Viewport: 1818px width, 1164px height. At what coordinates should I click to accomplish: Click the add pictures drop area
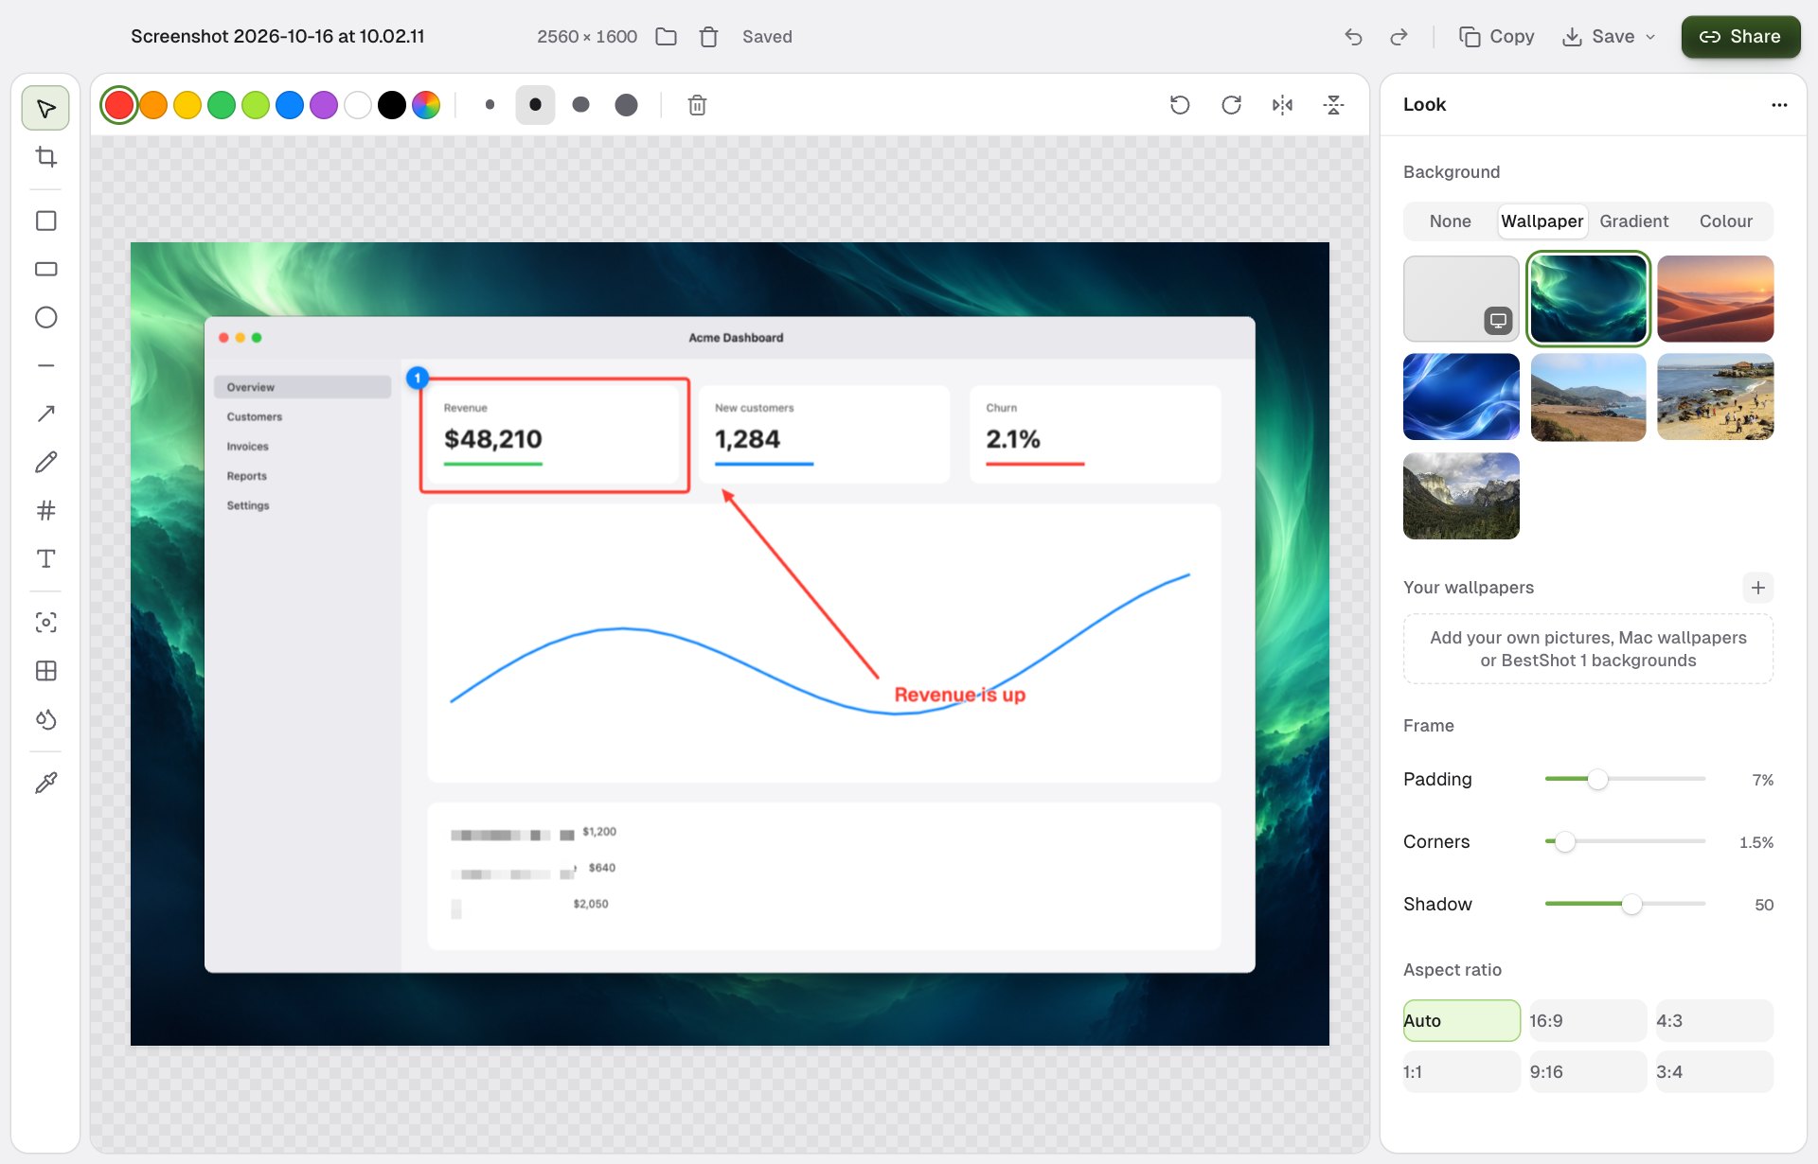tap(1588, 649)
